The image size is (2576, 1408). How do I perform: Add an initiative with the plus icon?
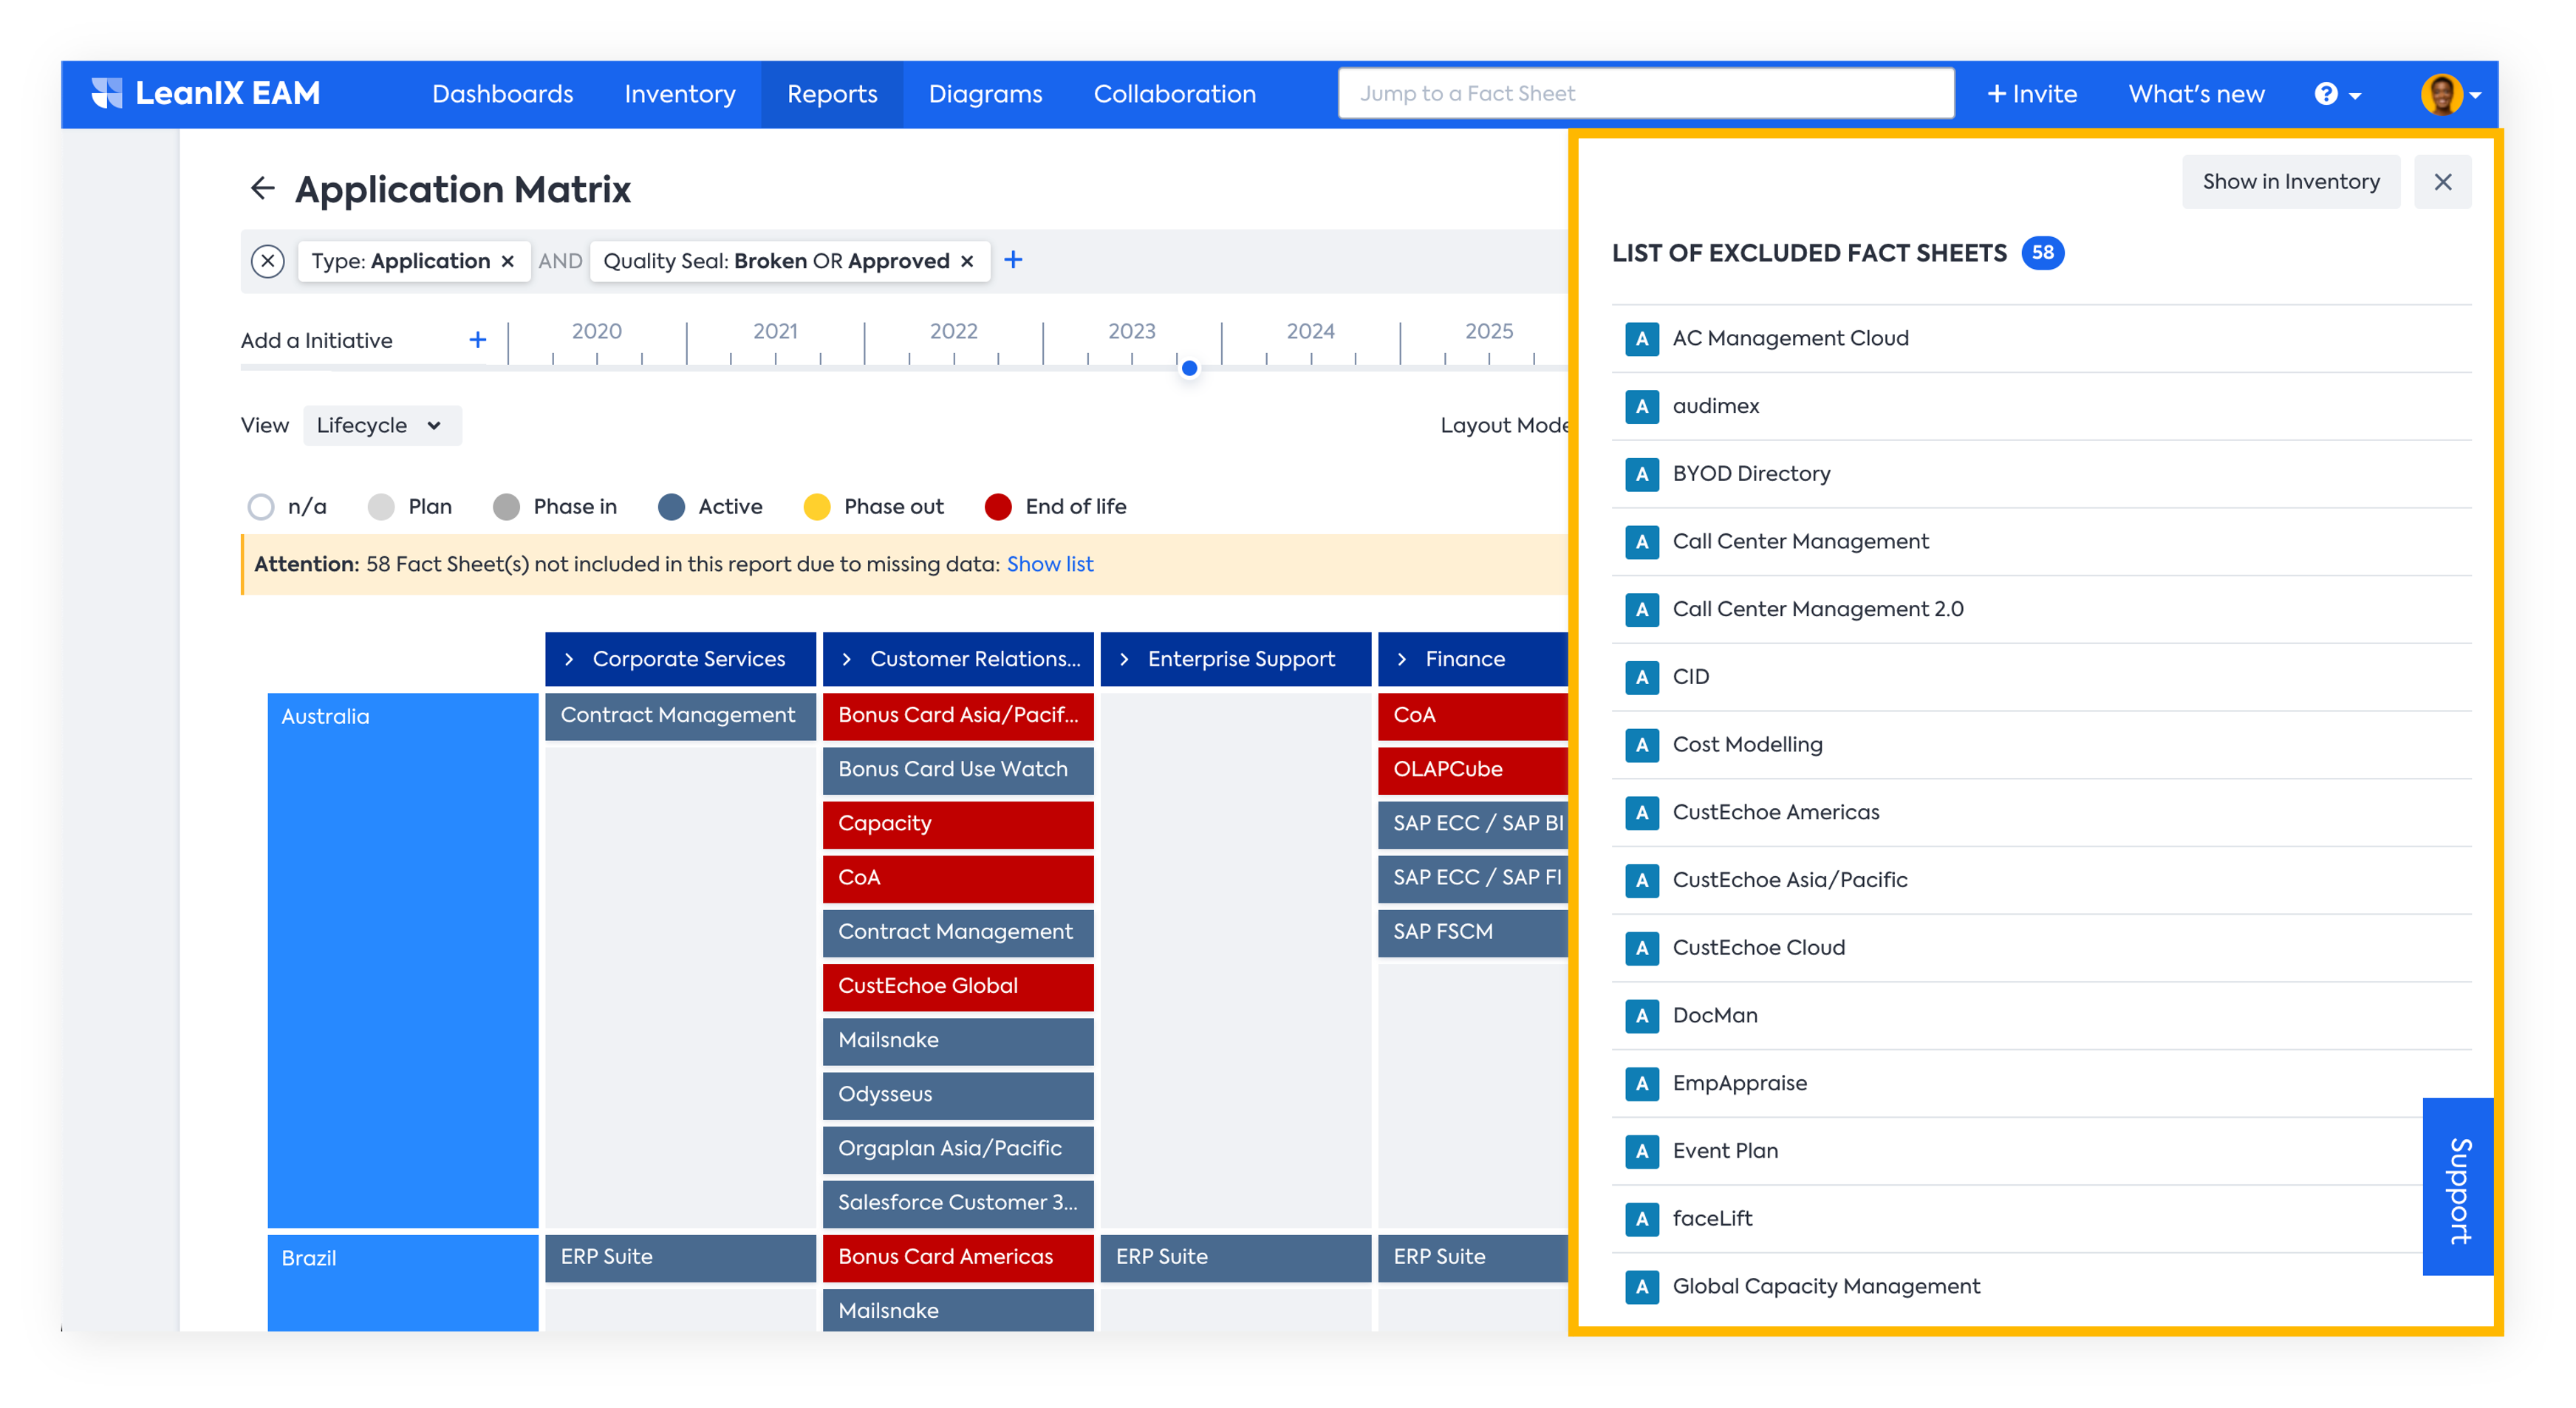478,340
